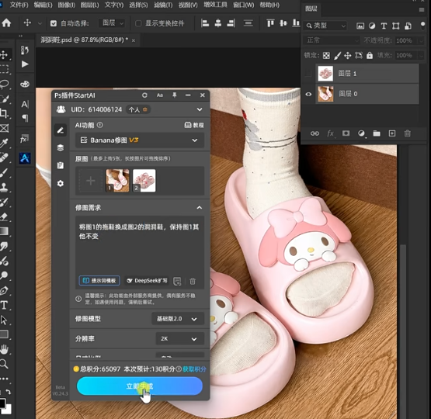This screenshot has height=419, width=431.
Task: Click the play Actions panel icon
Action: (x=25, y=64)
